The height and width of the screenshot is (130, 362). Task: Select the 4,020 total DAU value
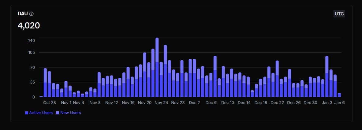coord(29,25)
